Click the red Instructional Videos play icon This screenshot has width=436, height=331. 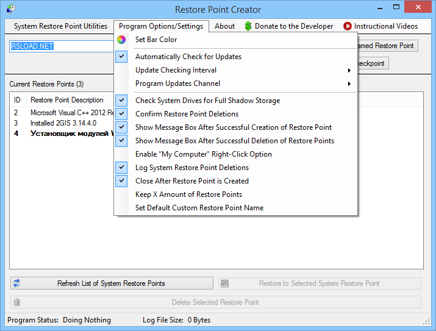348,26
